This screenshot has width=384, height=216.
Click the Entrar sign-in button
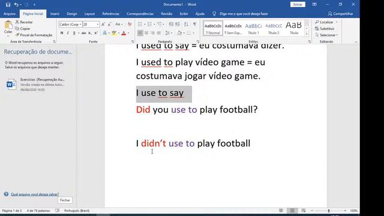pos(298,4)
